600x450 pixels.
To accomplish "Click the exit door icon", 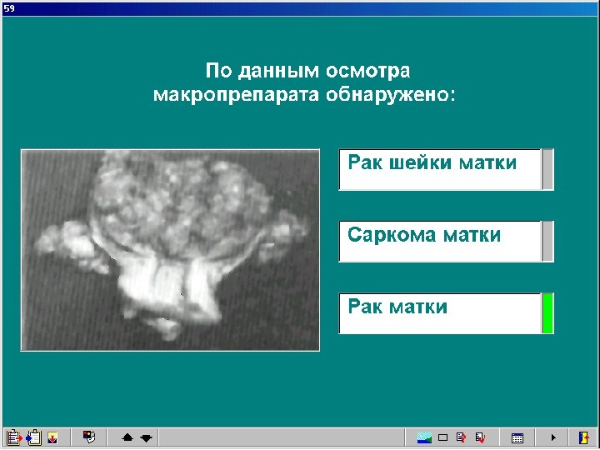I will pos(583,437).
